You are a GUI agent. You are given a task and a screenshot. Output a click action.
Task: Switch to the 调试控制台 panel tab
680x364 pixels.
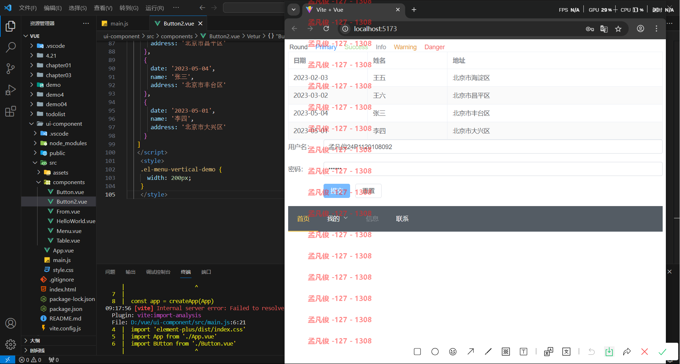(158, 272)
